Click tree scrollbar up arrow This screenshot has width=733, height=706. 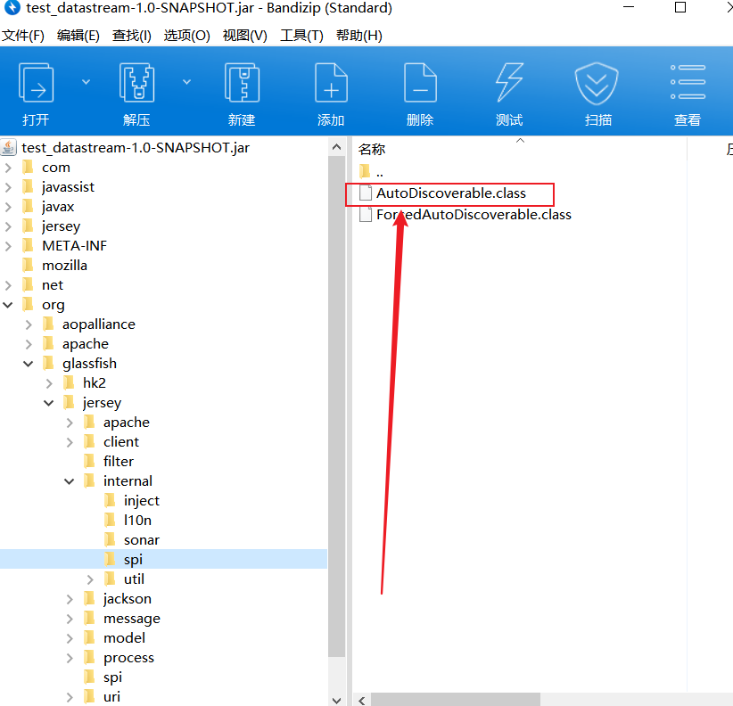pyautogui.click(x=336, y=147)
